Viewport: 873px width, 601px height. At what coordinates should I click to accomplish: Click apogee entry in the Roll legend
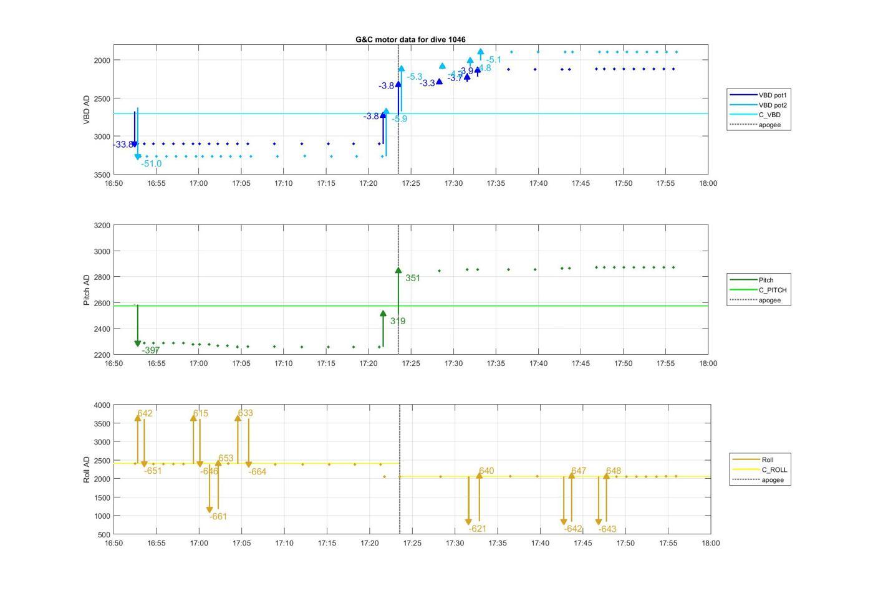tap(758, 479)
